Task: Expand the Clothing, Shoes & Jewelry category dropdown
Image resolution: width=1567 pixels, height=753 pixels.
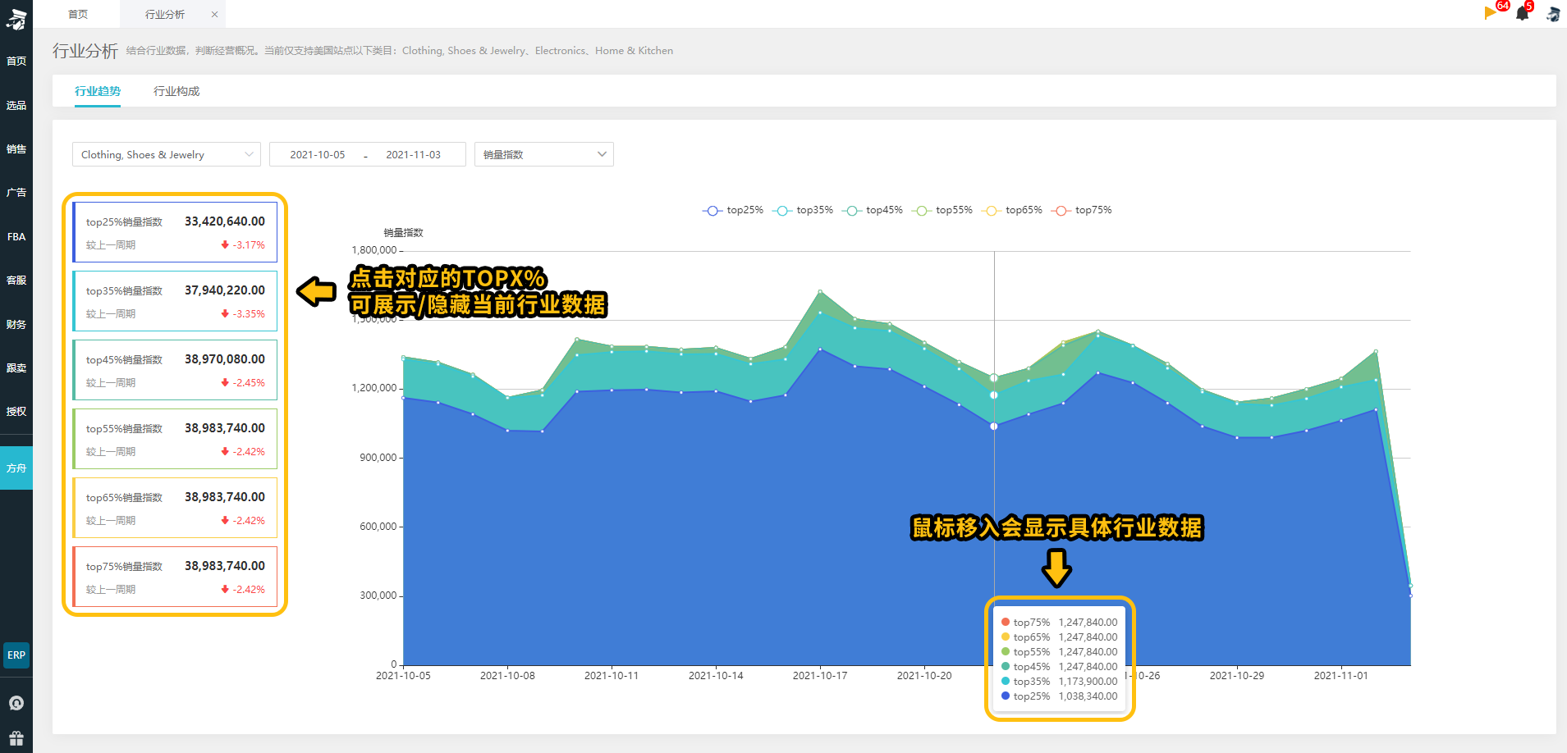Action: (167, 154)
